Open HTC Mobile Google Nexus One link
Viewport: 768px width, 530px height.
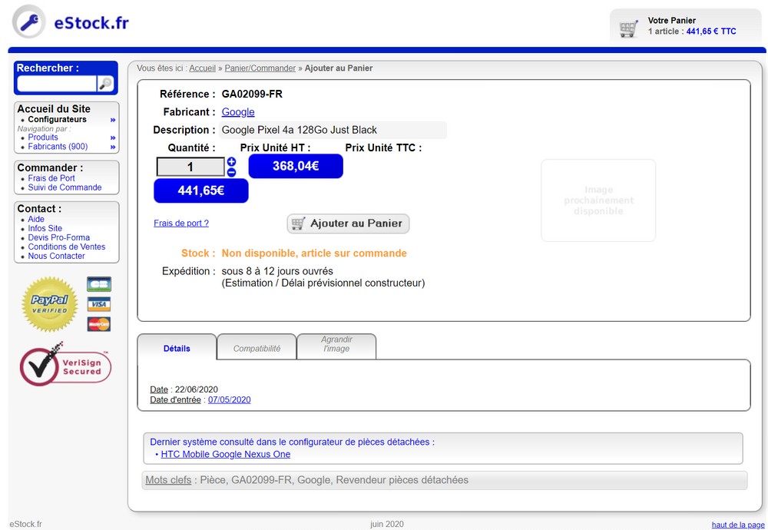226,454
